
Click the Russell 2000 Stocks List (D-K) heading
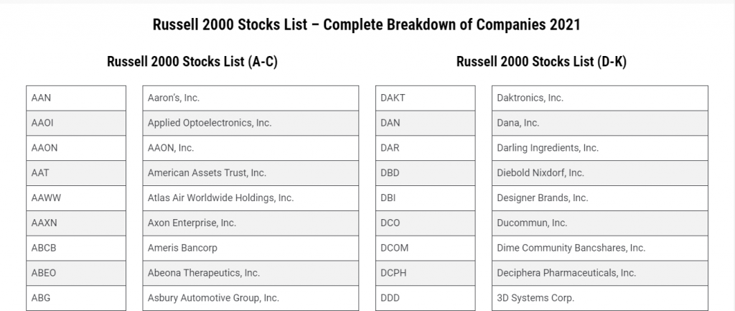tap(541, 62)
